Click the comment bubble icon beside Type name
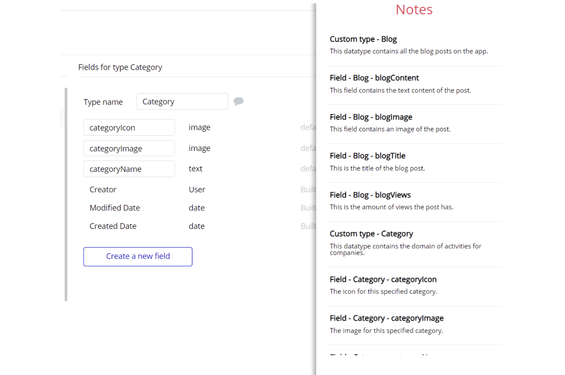Screen dimensions: 565x375 [238, 101]
